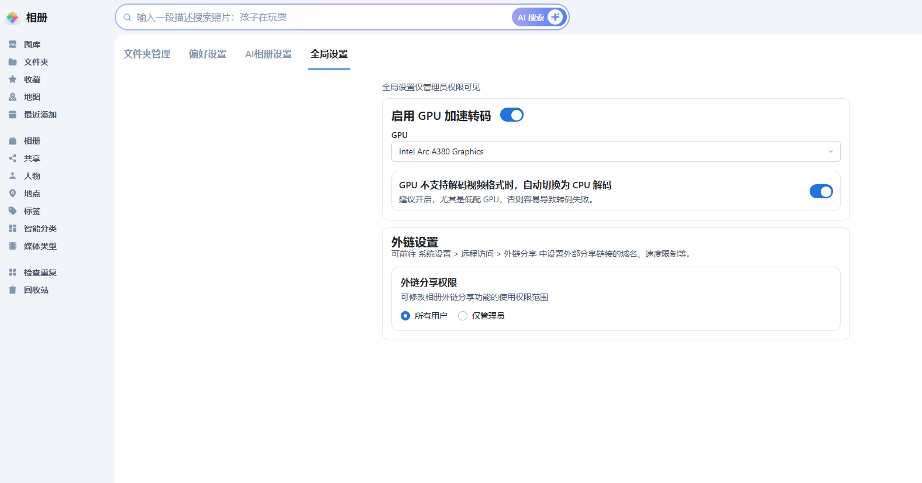Select the 所有用户 radio button
The height and width of the screenshot is (483, 922).
[x=405, y=316]
